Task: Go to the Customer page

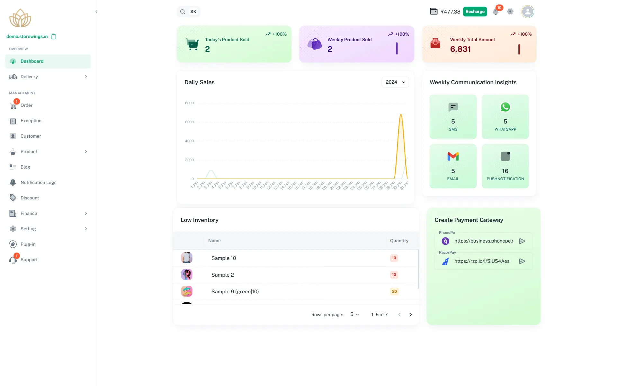Action: pos(48,136)
